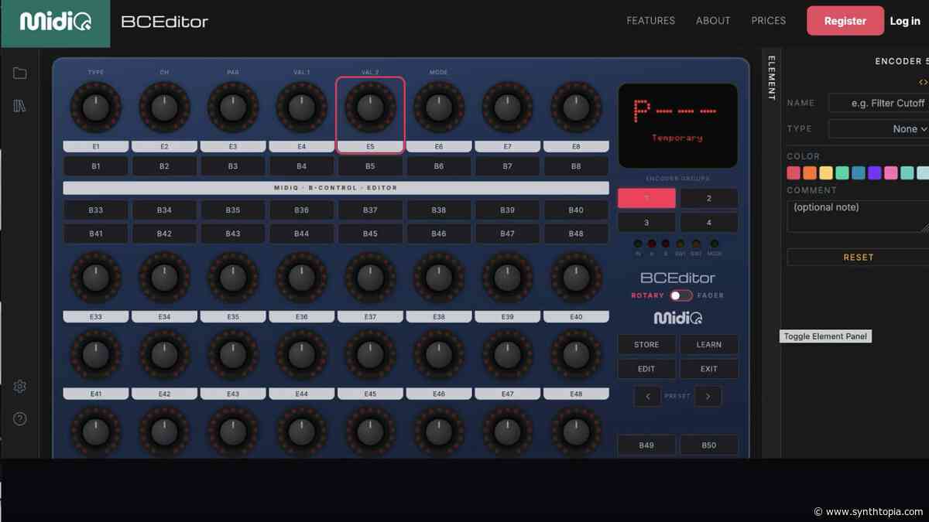Select encoder knob E40

tap(576, 278)
